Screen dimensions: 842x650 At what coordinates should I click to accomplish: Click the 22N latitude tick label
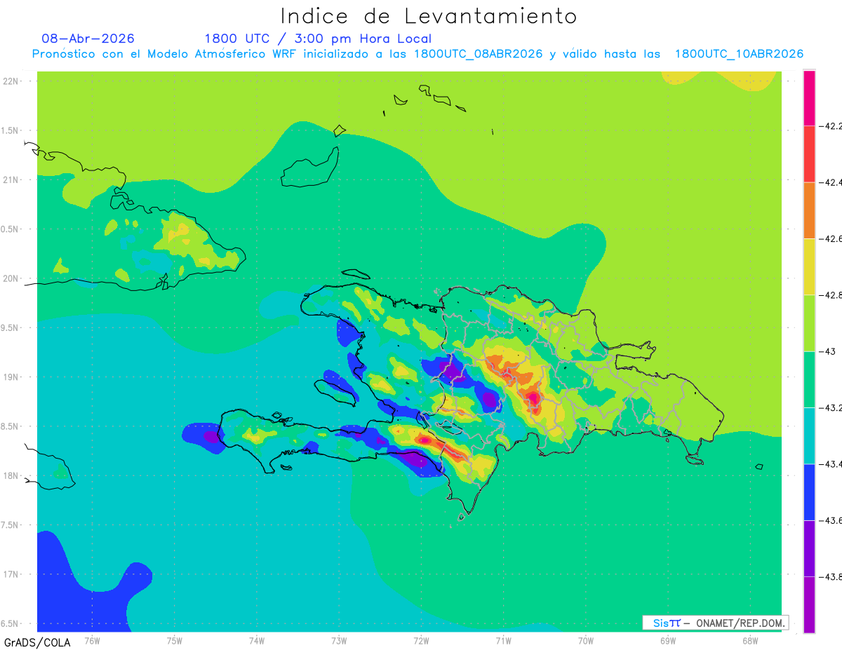pyautogui.click(x=12, y=81)
